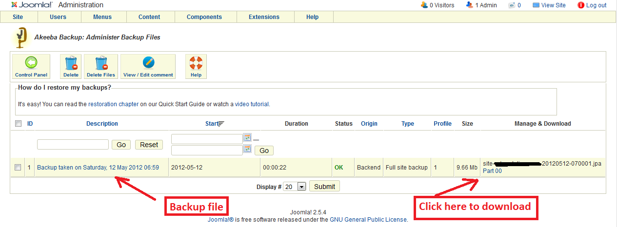Click the Reset filter button

pos(149,145)
